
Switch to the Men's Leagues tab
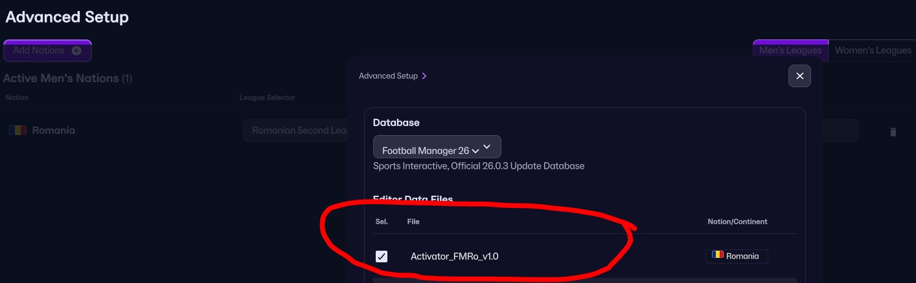pos(790,50)
